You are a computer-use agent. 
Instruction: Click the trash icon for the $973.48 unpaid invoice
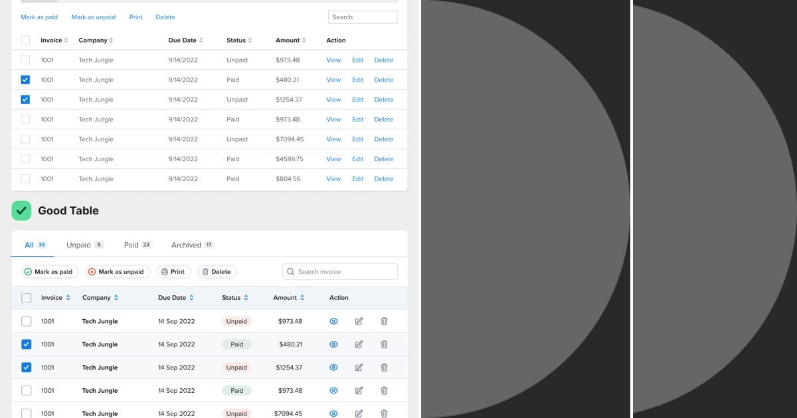(x=384, y=321)
